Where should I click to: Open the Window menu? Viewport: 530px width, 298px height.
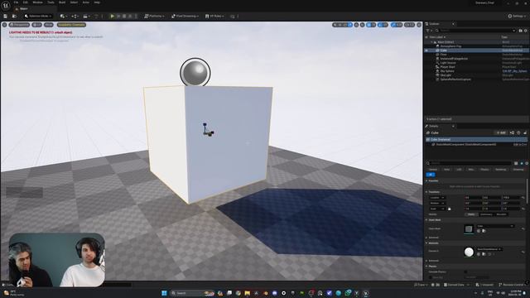(x=37, y=2)
